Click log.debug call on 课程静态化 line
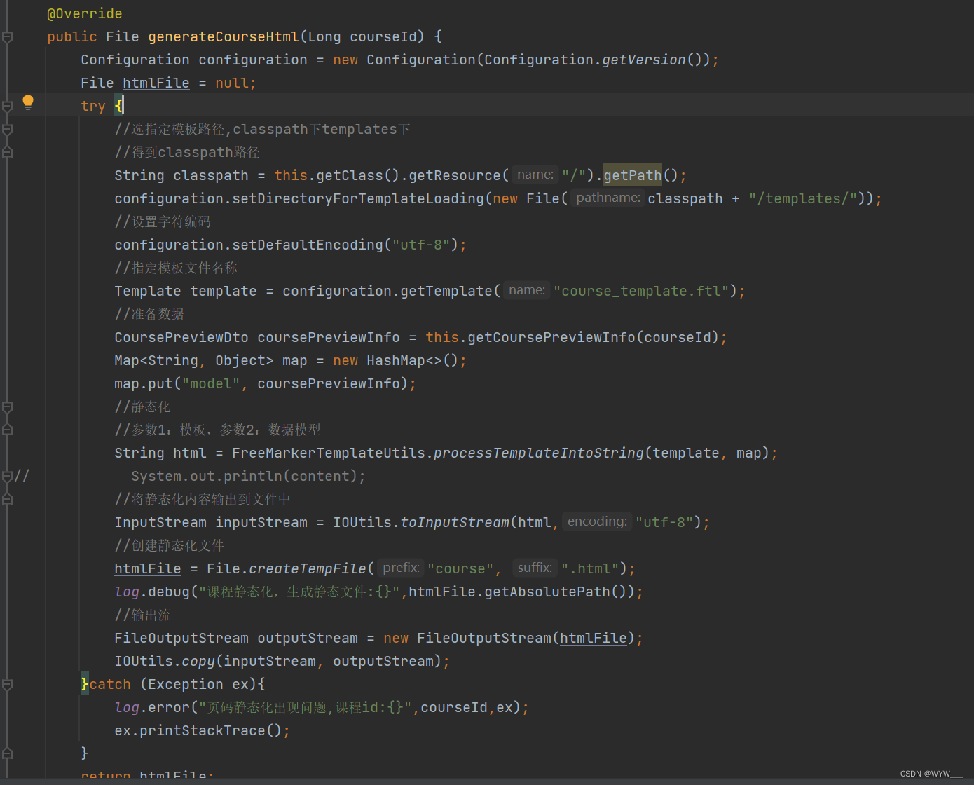This screenshot has height=785, width=974. pyautogui.click(x=152, y=592)
